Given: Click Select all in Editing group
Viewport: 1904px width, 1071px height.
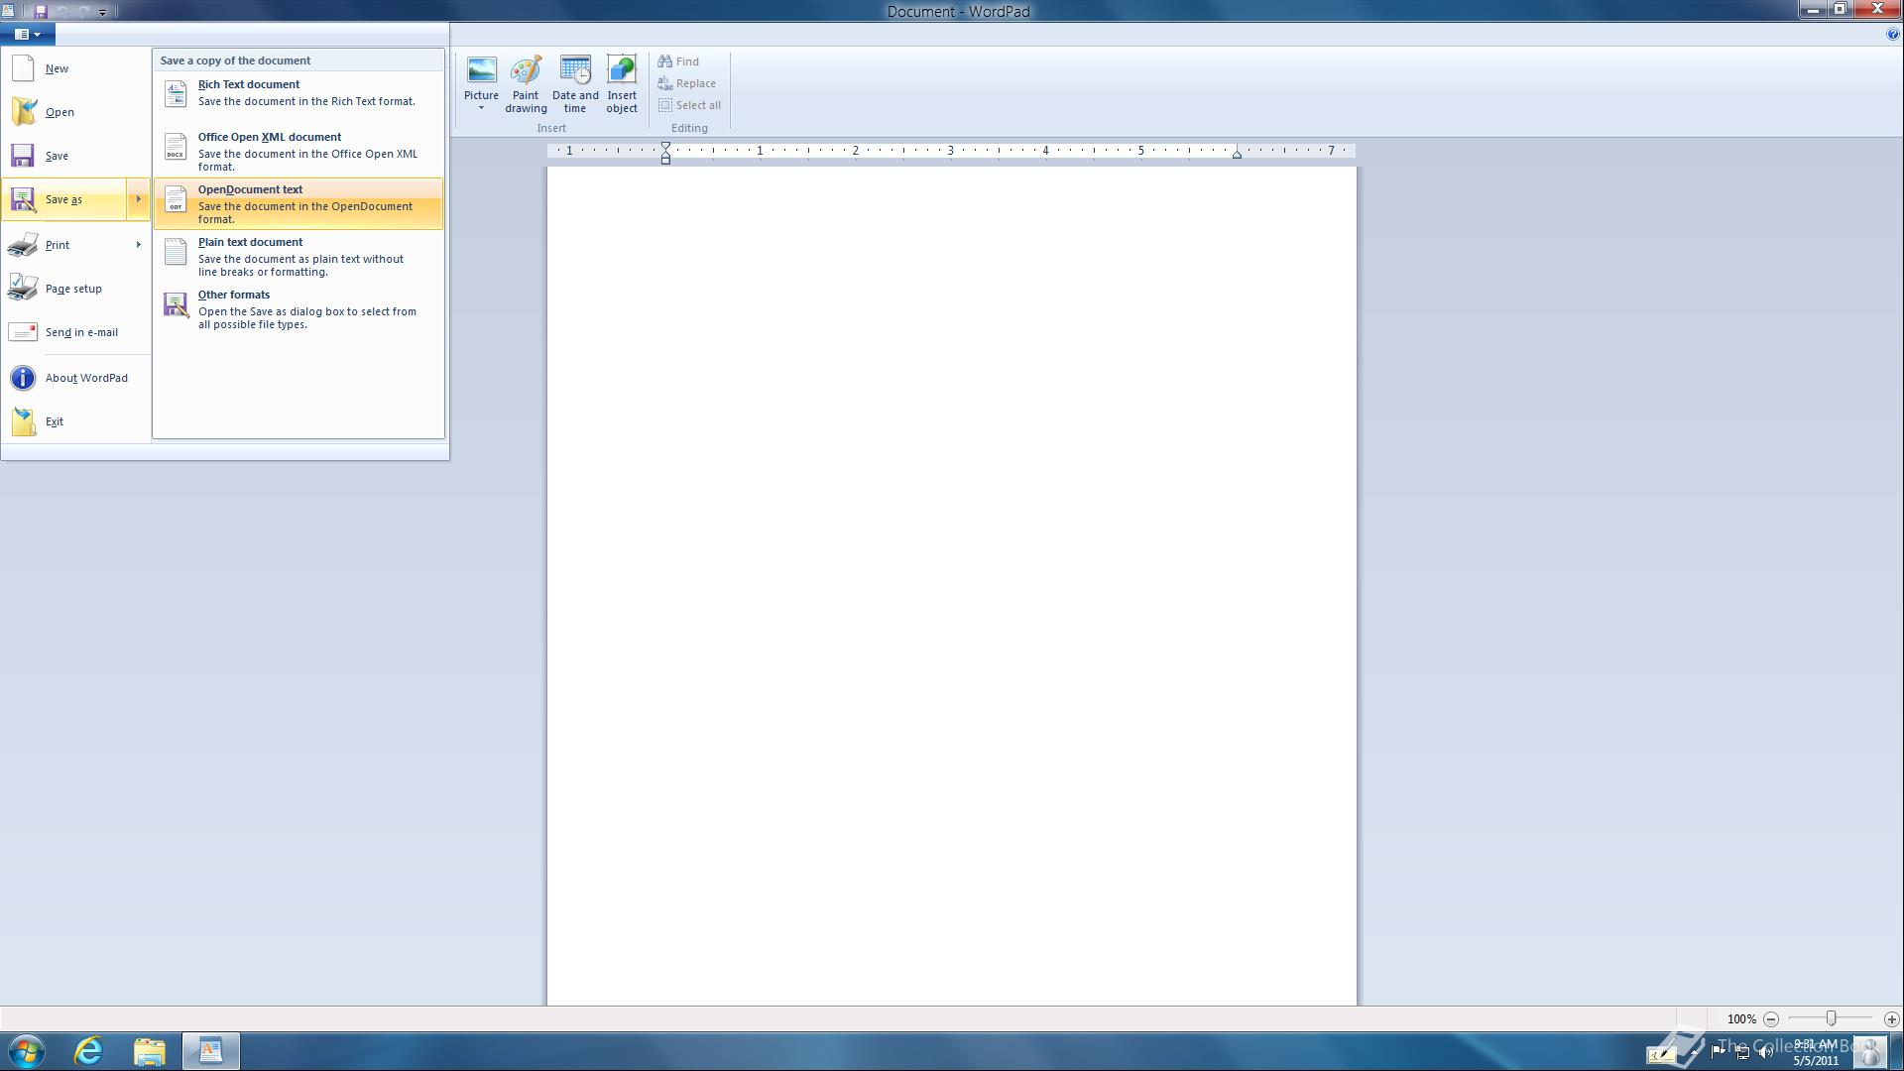Looking at the screenshot, I should coord(690,105).
